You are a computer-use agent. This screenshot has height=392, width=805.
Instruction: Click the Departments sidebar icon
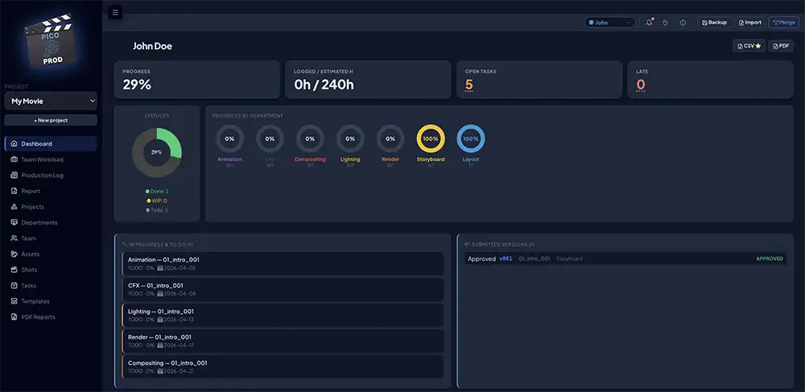click(14, 223)
